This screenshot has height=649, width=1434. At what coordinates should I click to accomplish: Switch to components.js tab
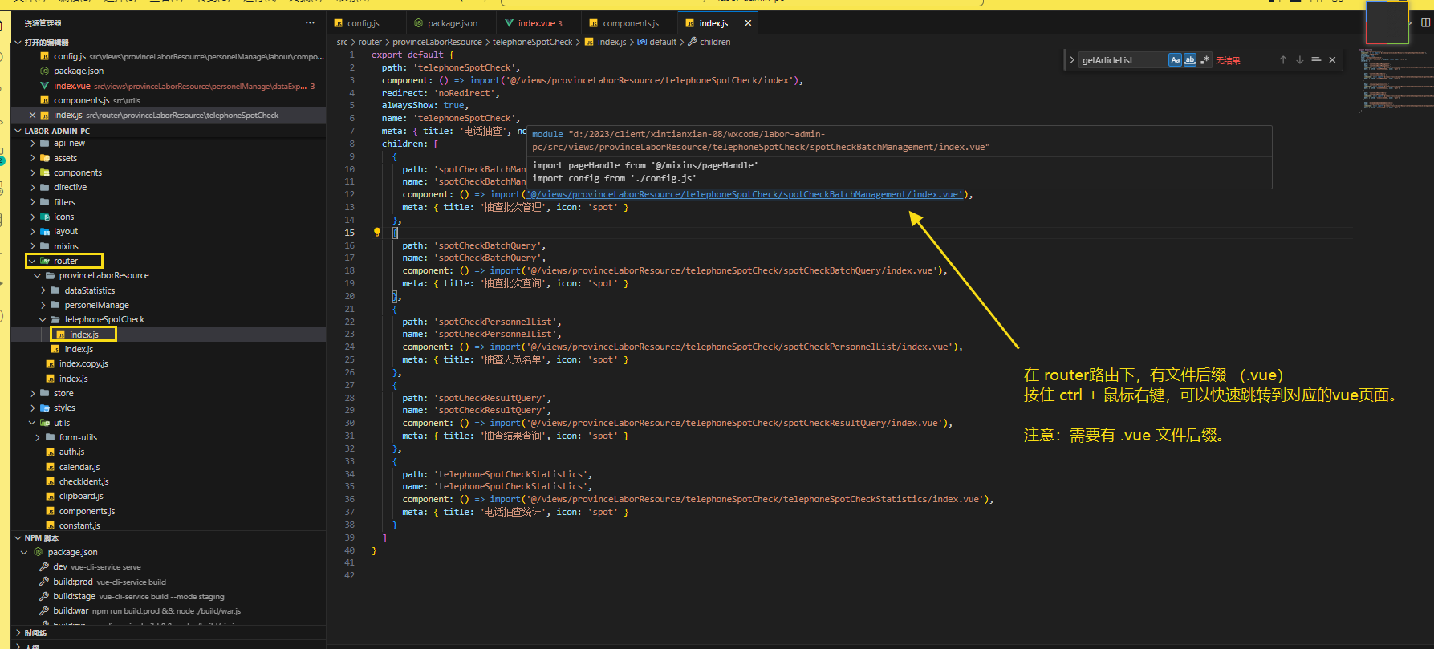(630, 23)
